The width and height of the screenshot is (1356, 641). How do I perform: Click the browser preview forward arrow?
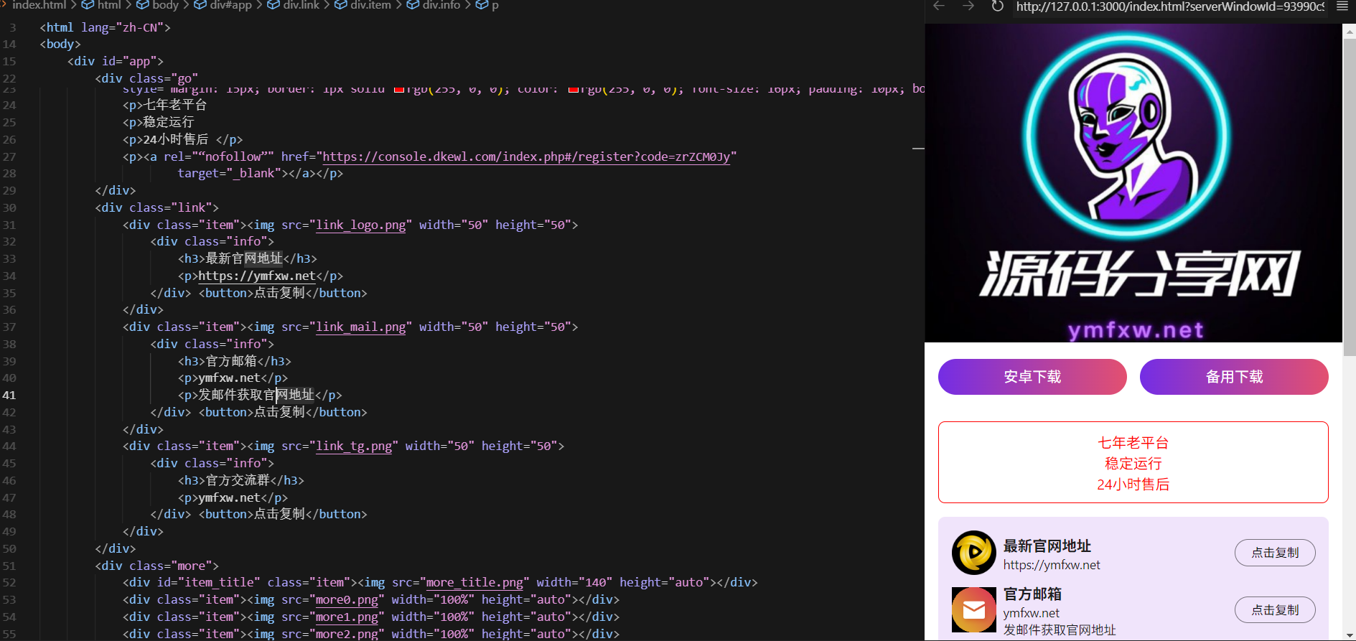point(968,6)
